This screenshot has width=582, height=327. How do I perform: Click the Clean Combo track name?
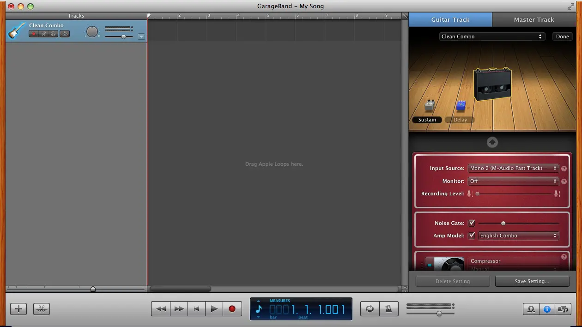[x=46, y=25]
